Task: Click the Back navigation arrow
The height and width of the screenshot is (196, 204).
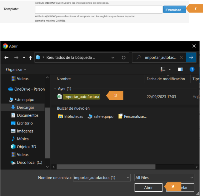Action: tap(7, 58)
